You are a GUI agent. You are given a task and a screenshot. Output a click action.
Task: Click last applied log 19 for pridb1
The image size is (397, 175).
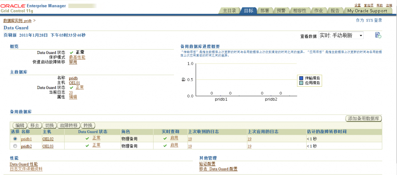[x=250, y=139]
